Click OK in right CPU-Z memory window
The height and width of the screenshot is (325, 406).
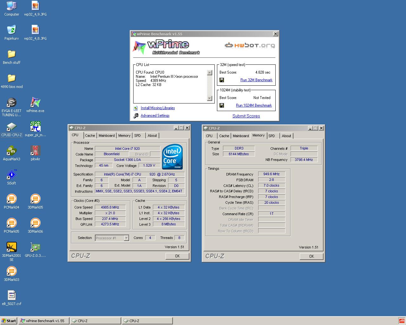point(311,256)
